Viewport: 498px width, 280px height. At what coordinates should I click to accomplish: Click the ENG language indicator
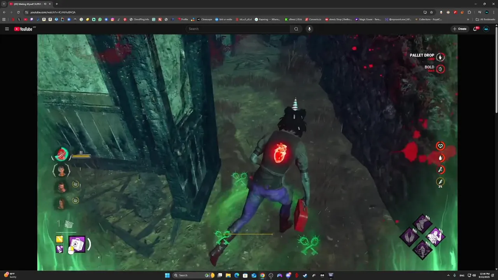(462, 275)
